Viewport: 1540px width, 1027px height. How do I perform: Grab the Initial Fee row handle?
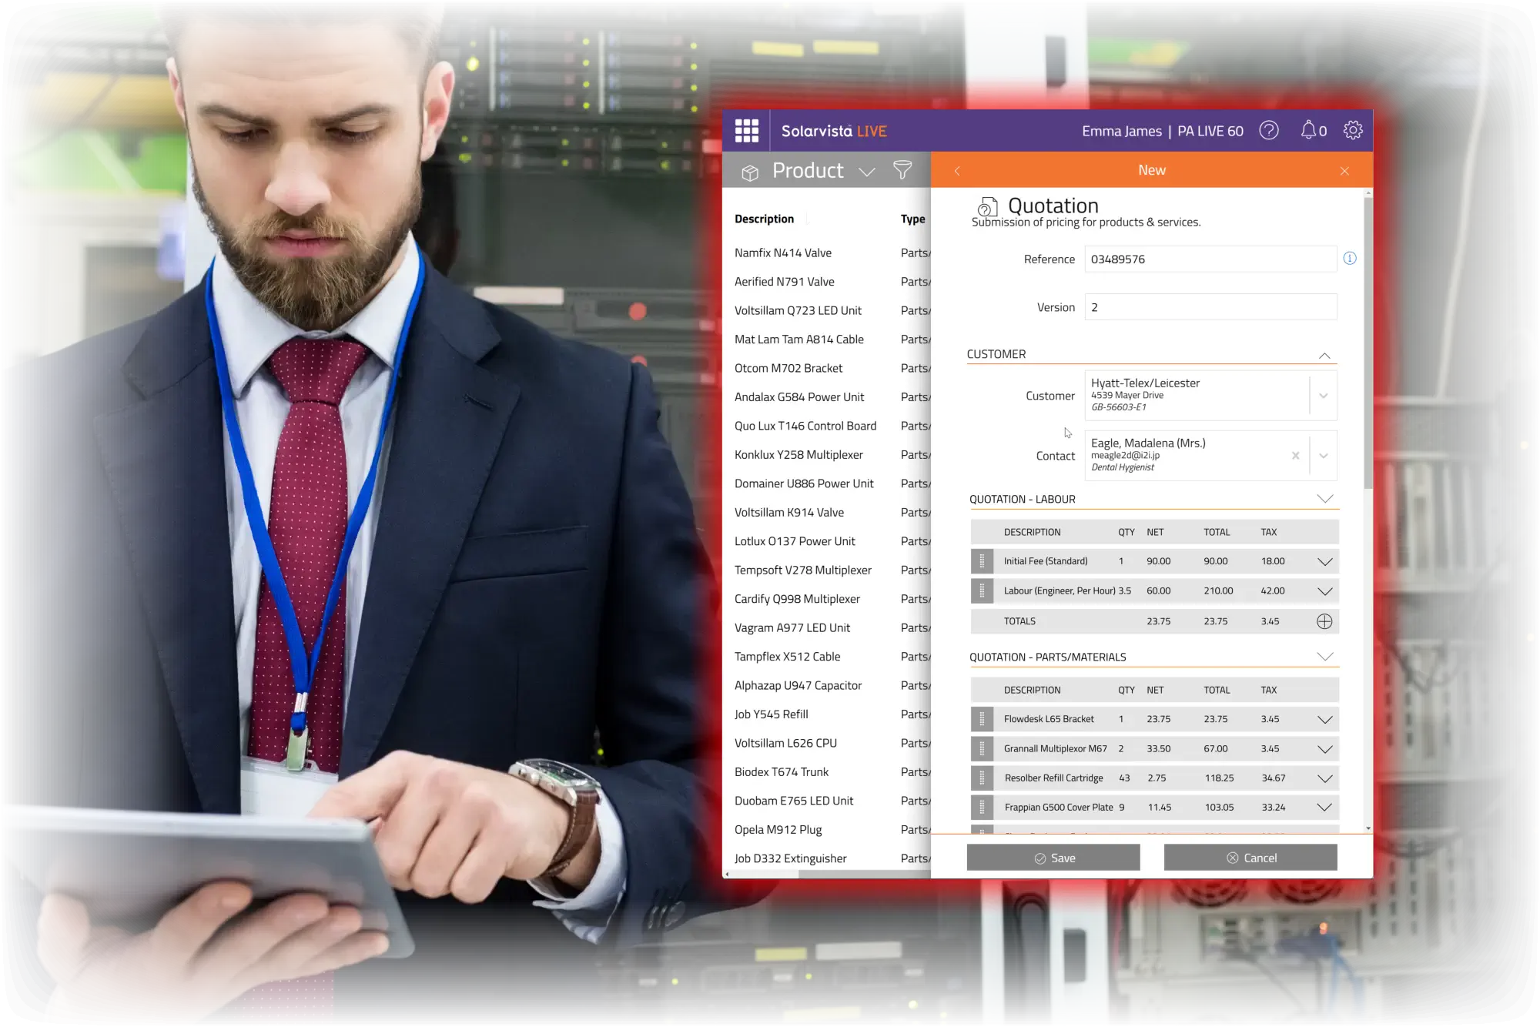coord(982,561)
